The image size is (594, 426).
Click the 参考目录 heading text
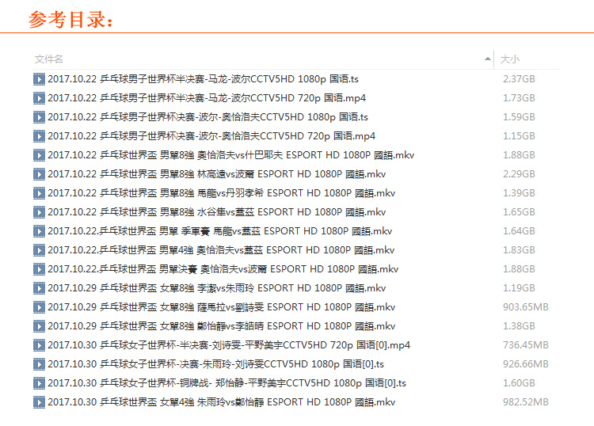coord(71,20)
